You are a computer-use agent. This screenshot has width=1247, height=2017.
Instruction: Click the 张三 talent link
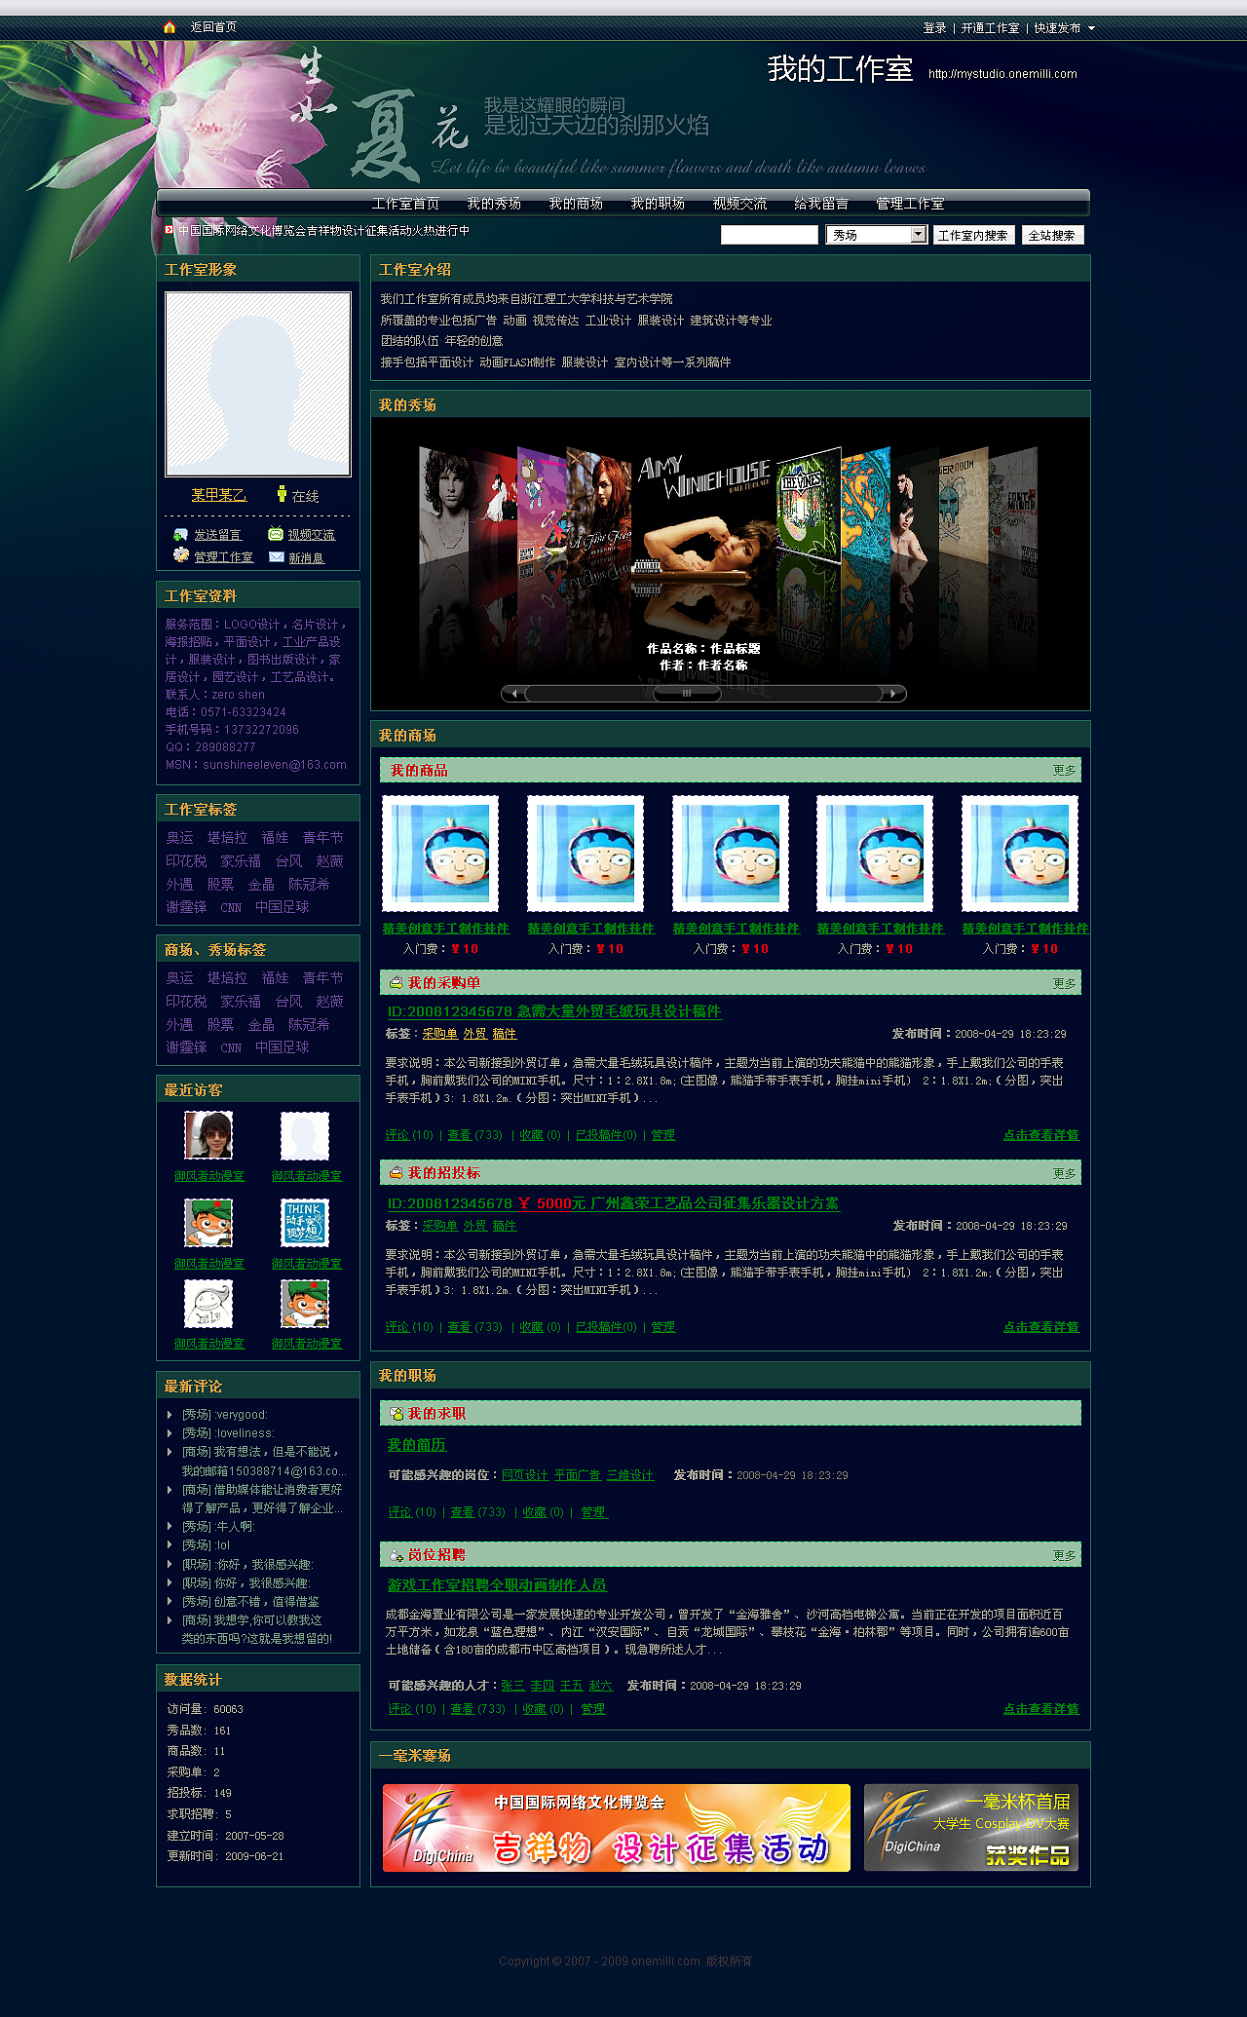point(512,1686)
